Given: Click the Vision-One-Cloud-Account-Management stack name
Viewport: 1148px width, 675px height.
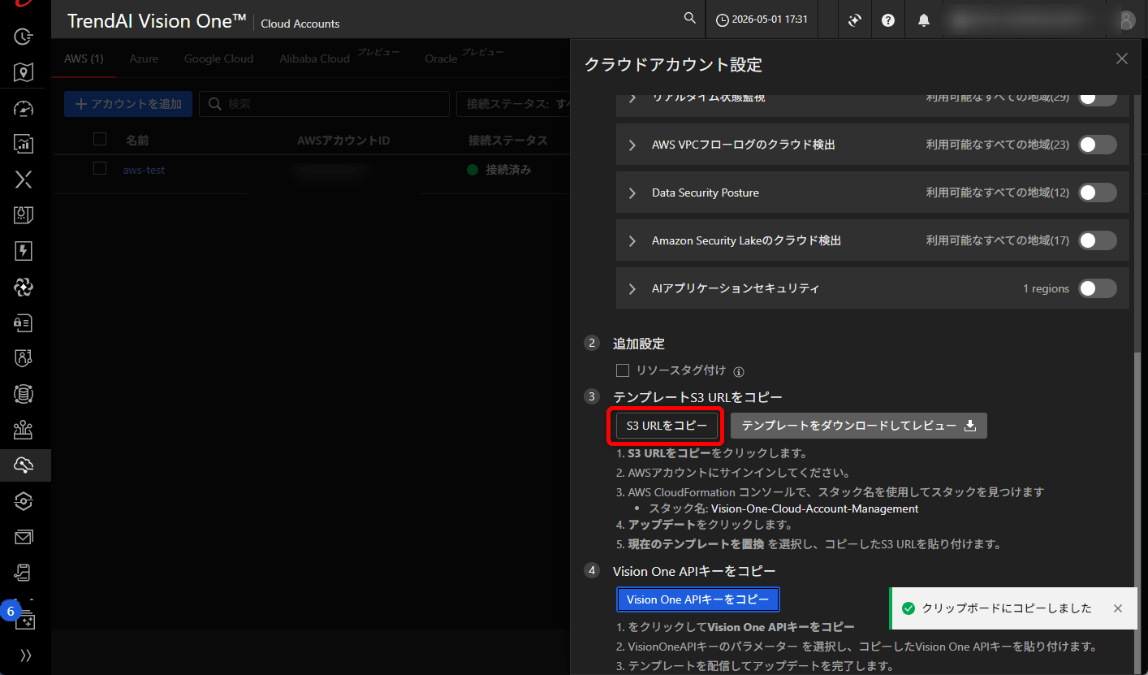Looking at the screenshot, I should pos(814,508).
